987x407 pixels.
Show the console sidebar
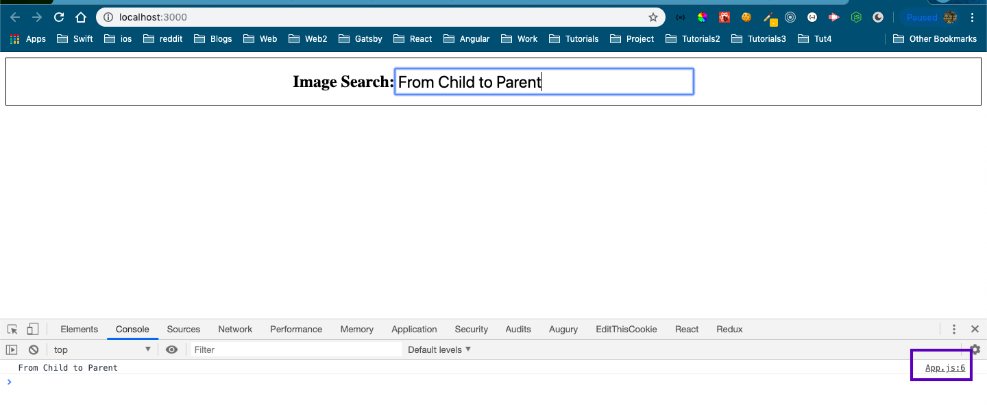pos(12,350)
